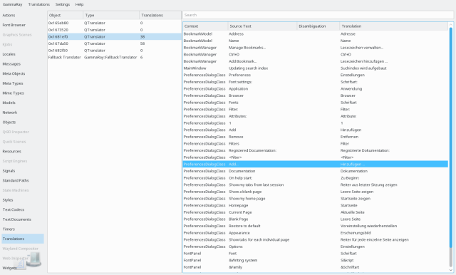Open the Translations menu in menu bar
Image resolution: width=456 pixels, height=275 pixels.
pos(39,4)
